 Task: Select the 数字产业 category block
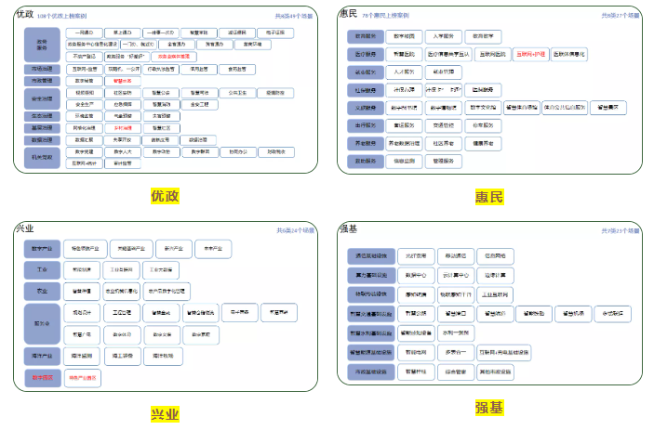[43, 250]
